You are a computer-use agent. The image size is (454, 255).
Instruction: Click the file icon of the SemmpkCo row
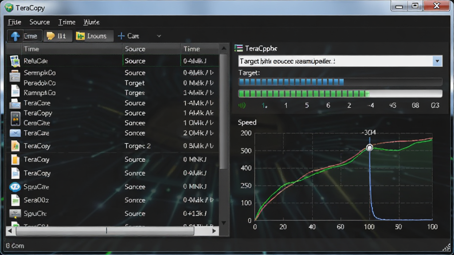tap(15, 75)
